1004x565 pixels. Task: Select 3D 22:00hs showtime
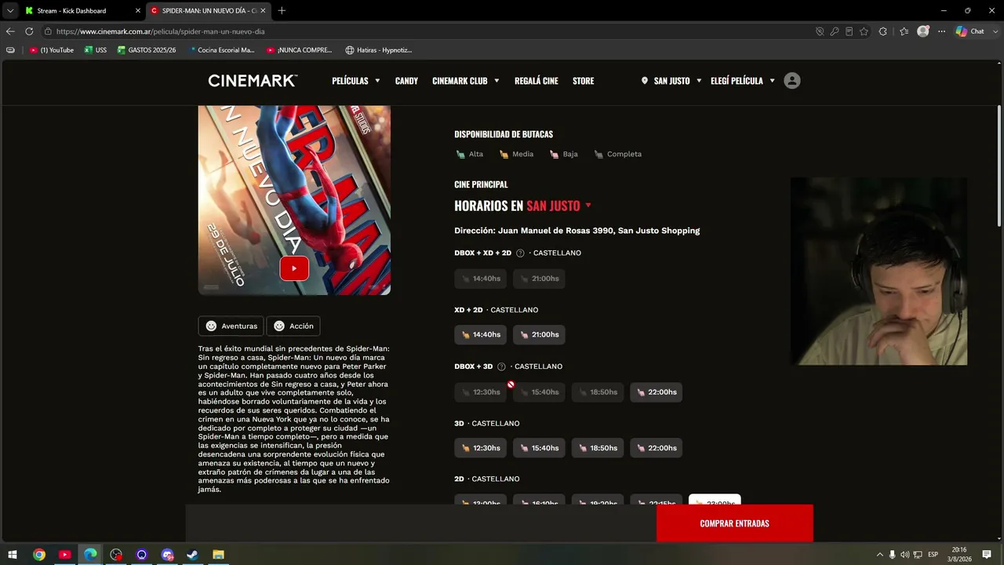656,448
